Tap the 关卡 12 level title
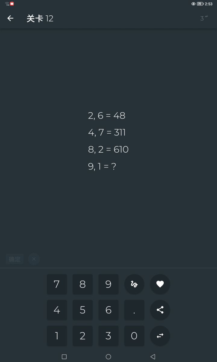217x362 pixels. [x=40, y=18]
